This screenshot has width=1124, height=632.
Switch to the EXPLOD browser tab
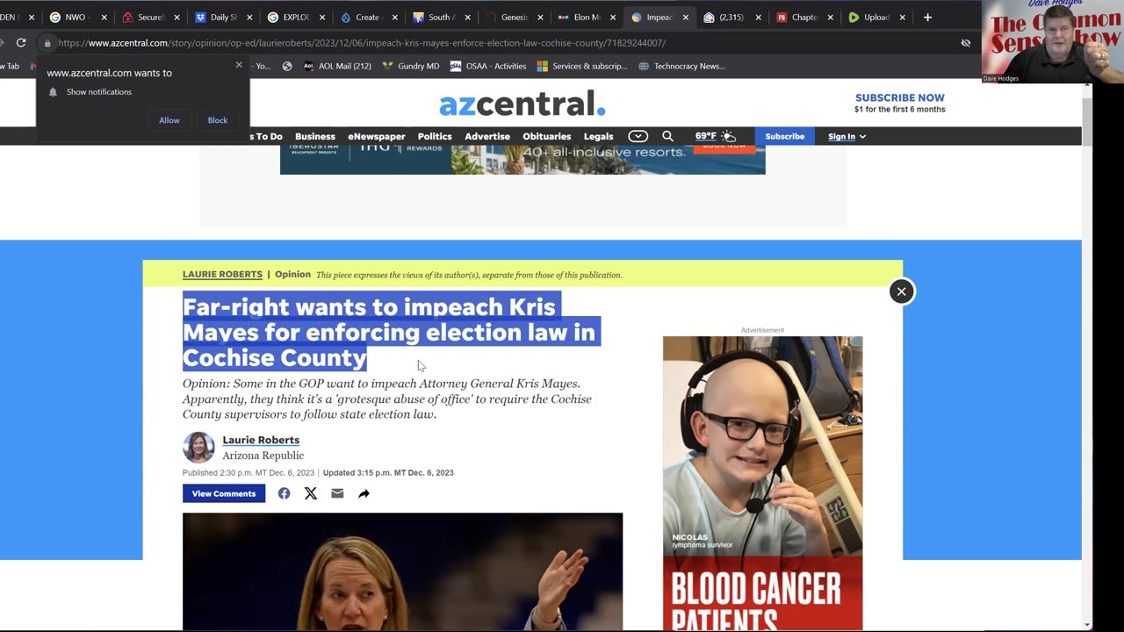(296, 17)
